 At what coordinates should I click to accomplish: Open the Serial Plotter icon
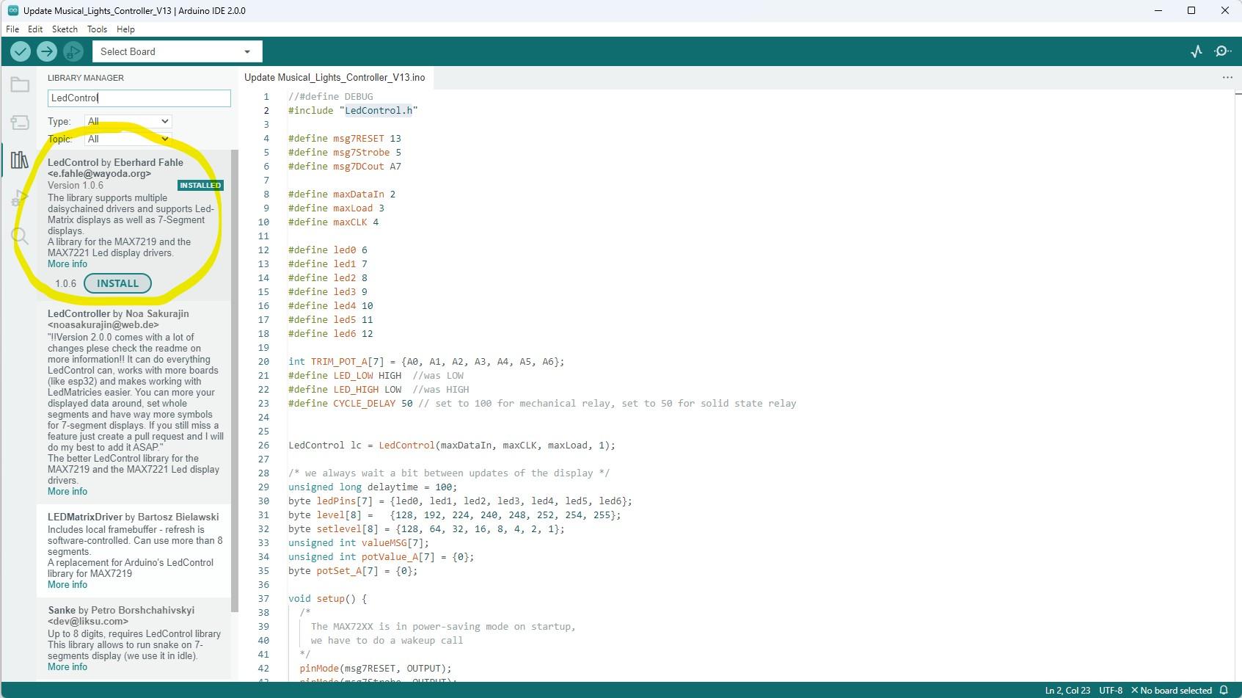pos(1197,51)
